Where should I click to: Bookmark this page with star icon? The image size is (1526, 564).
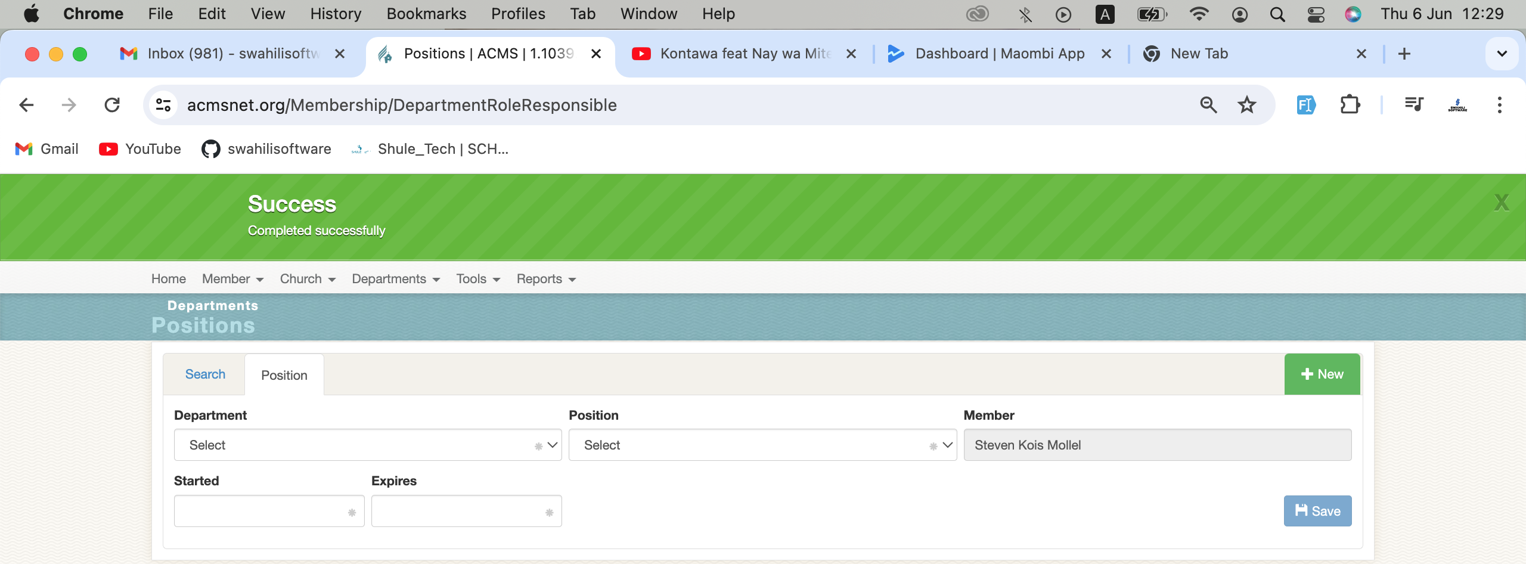point(1246,106)
